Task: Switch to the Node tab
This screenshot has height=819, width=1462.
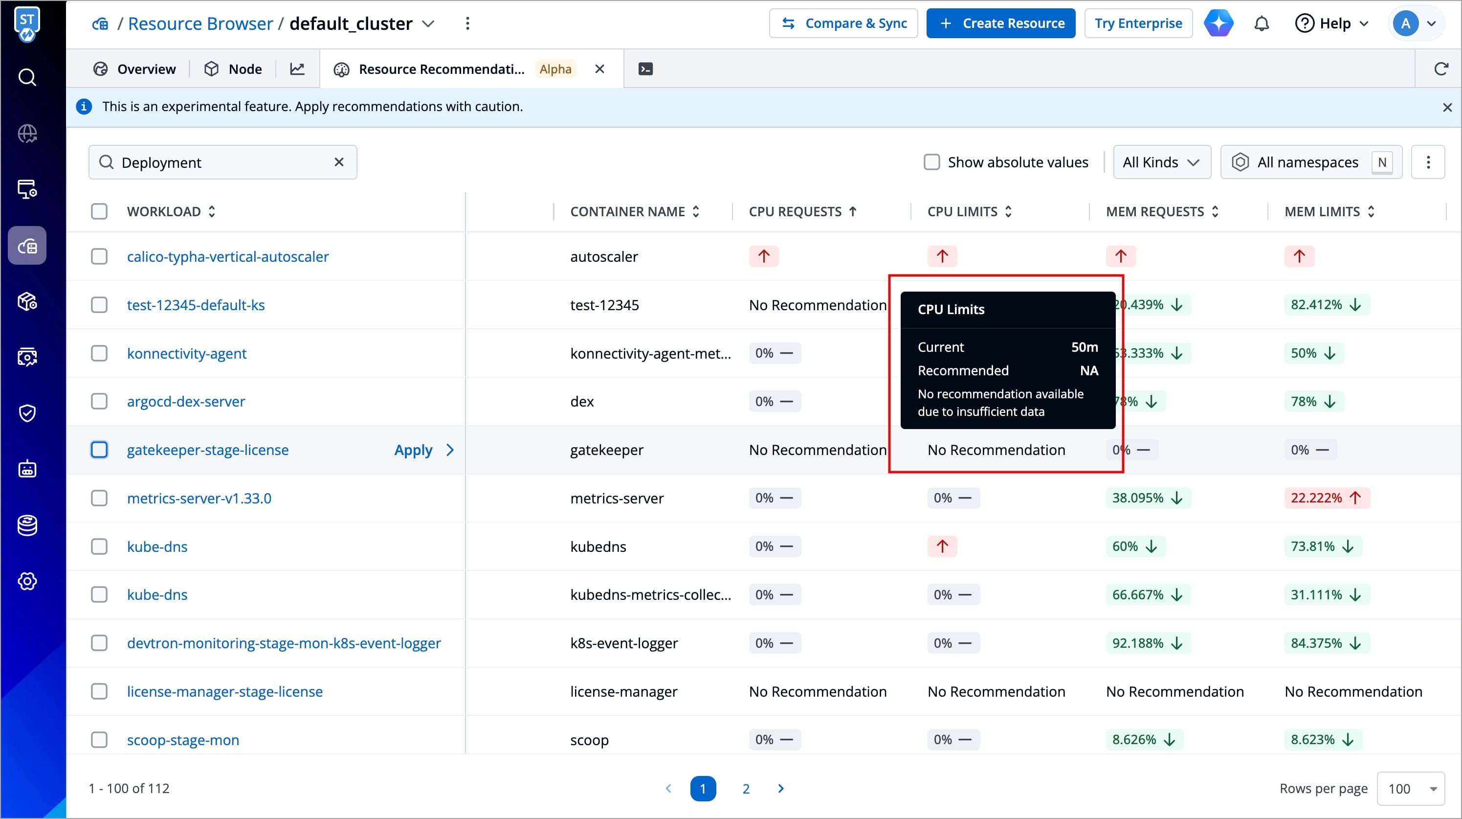Action: pos(233,69)
